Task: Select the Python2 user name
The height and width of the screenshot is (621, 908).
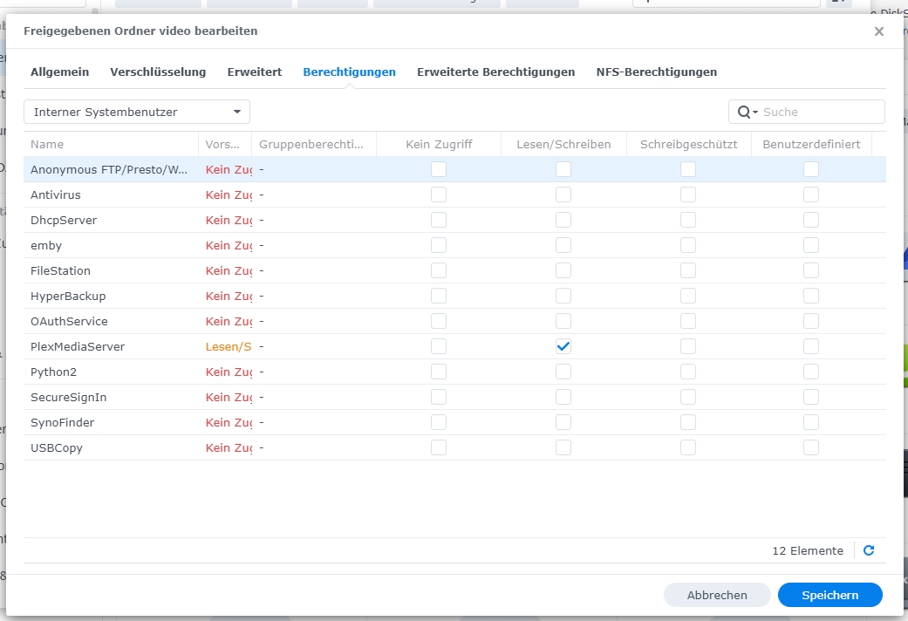Action: [x=53, y=372]
